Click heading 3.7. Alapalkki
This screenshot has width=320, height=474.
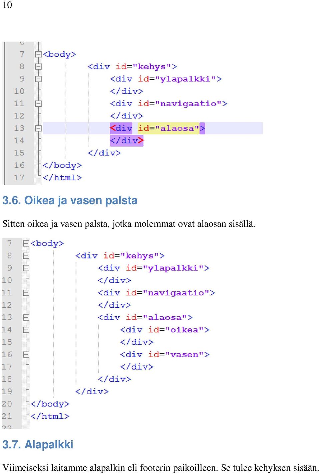click(x=38, y=445)
